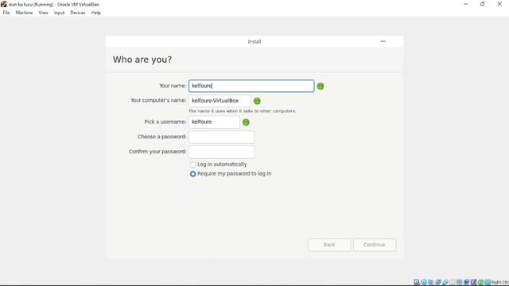This screenshot has width=509, height=286.
Task: Click the hard disk activity status icon
Action: click(x=417, y=282)
